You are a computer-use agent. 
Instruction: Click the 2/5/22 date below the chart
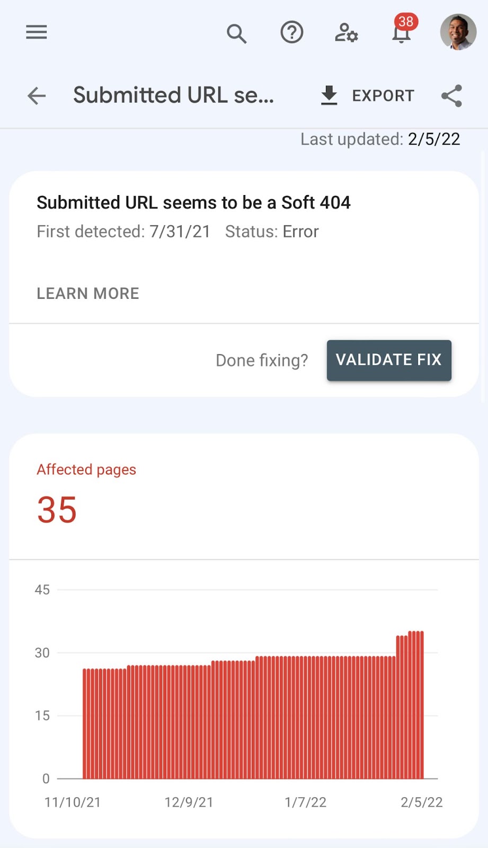[421, 802]
